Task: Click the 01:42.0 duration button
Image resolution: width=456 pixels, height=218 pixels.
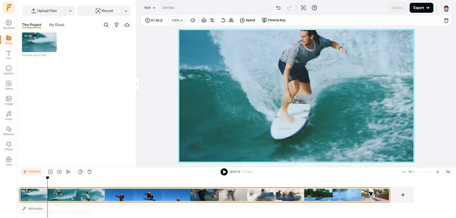Action: [154, 20]
